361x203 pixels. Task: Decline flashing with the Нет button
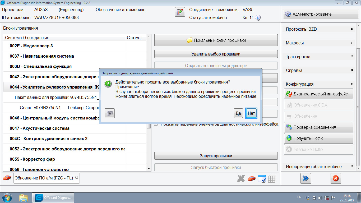tap(251, 113)
